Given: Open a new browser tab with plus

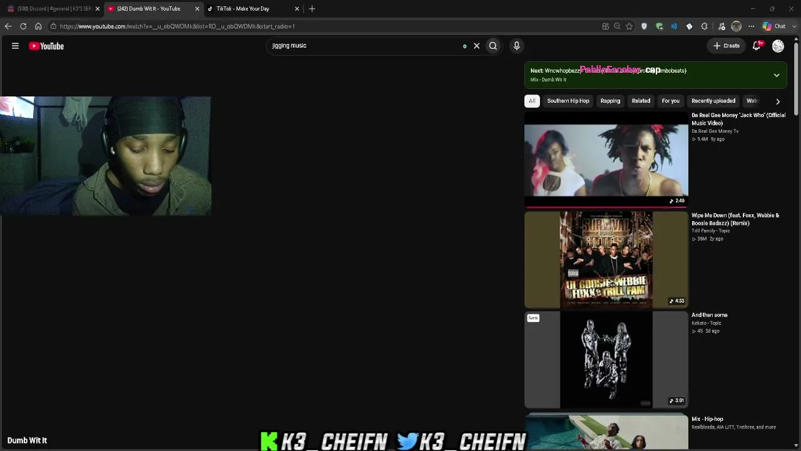Looking at the screenshot, I should click(312, 9).
